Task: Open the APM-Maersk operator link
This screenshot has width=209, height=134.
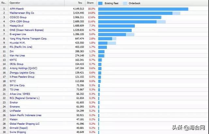Action: click(17, 9)
